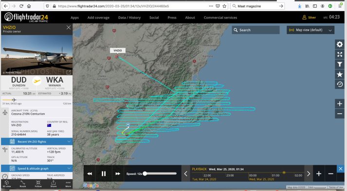The image size is (347, 191).
Task: Save page to Pocket icon
Action: 218,6
